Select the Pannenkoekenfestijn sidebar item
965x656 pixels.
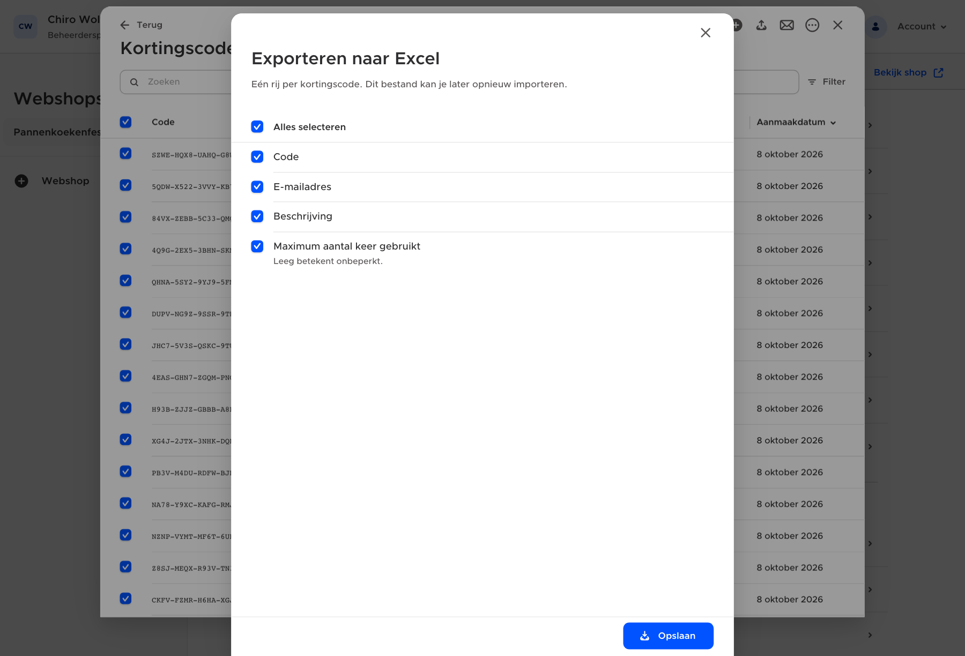tap(52, 132)
